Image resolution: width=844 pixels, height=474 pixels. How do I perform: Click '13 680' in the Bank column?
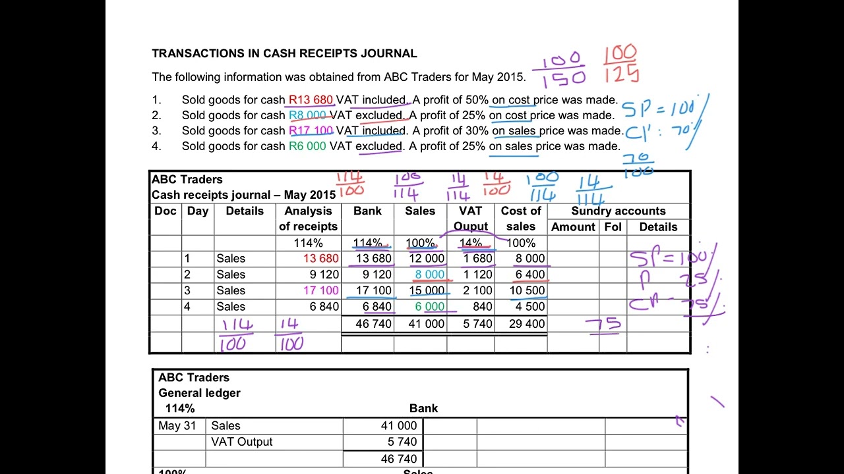pyautogui.click(x=374, y=259)
